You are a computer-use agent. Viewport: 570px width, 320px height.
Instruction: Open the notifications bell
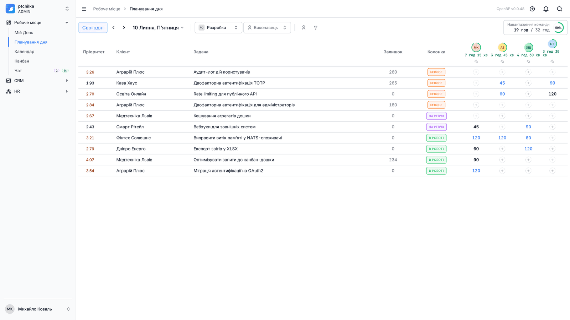[546, 9]
